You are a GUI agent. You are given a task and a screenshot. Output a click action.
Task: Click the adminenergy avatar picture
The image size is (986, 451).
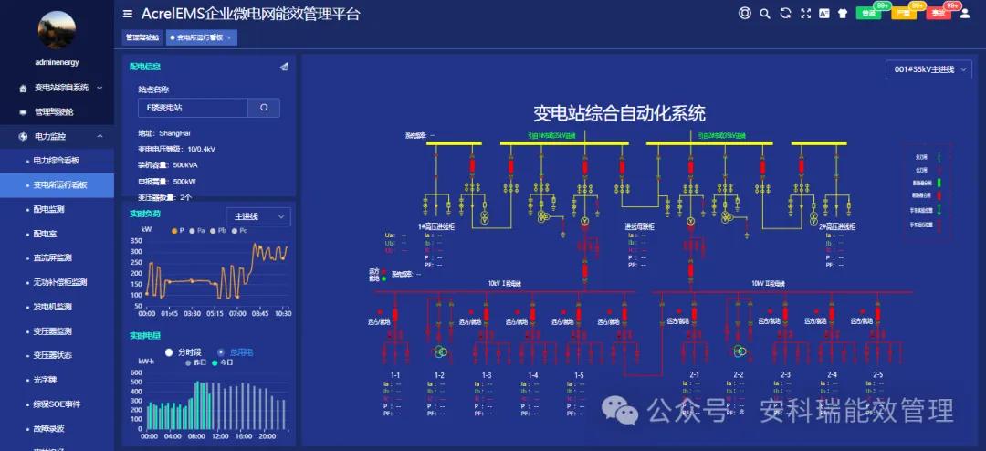click(57, 30)
